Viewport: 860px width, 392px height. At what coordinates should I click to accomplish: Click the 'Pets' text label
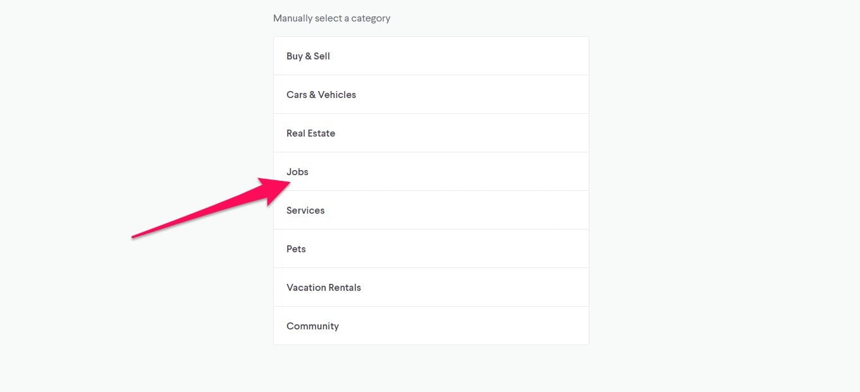click(296, 248)
